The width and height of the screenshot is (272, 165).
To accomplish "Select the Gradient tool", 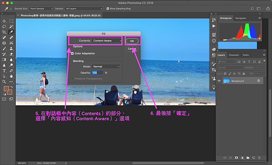I will click(x=4, y=60).
